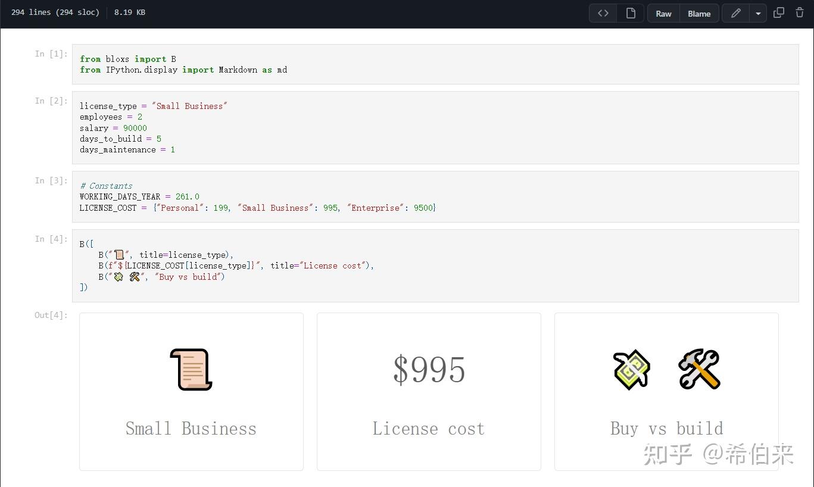Viewport: 814px width, 487px height.
Task: Click the Raw button
Action: pyautogui.click(x=663, y=13)
